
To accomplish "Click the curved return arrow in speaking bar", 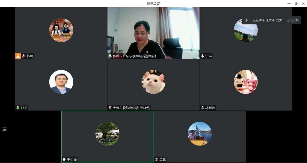I will click(x=297, y=20).
